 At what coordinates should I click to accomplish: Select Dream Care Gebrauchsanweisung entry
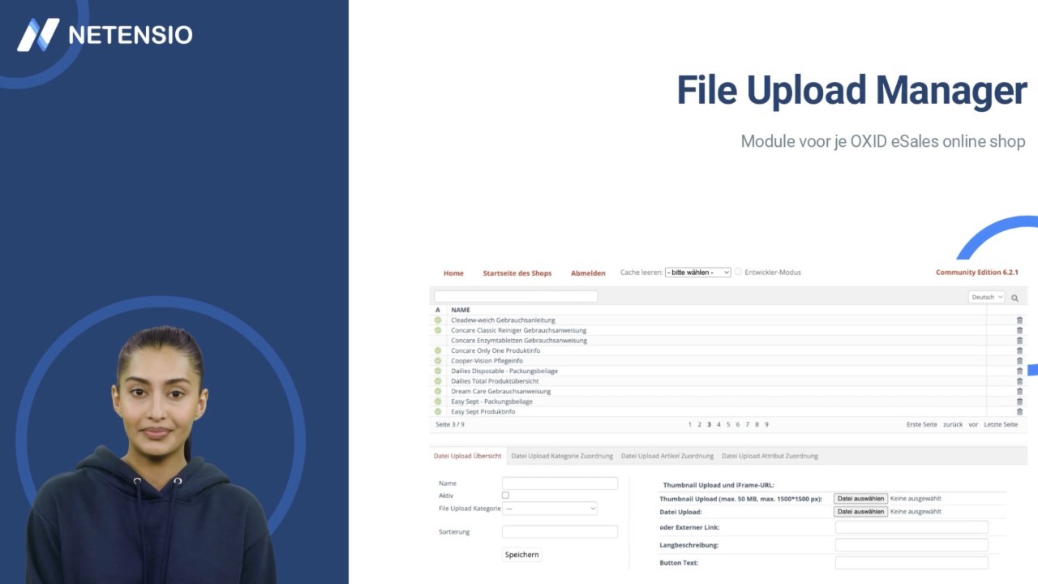coord(500,391)
